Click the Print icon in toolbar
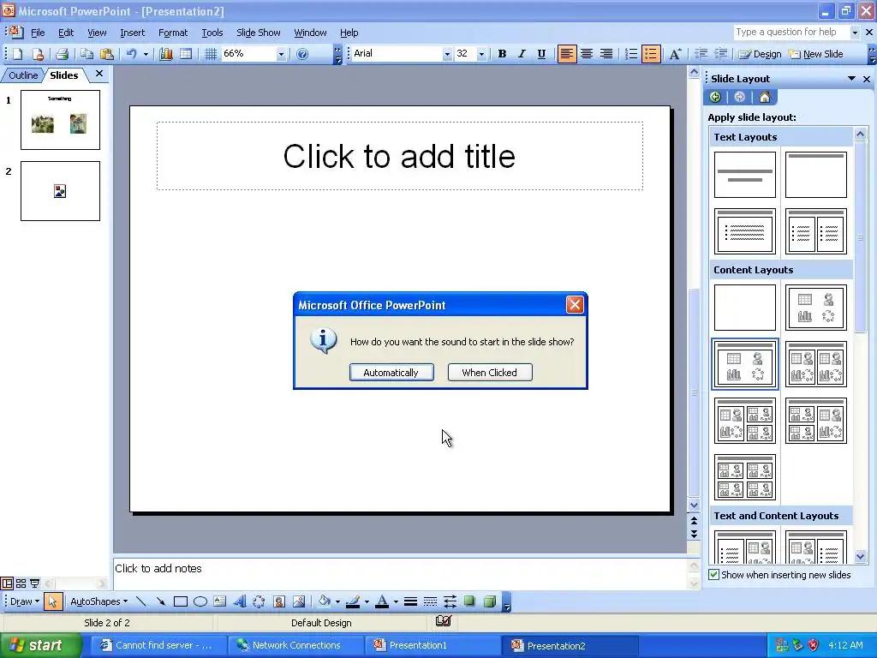 62,54
